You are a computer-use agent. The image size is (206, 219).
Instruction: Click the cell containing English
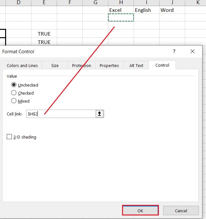coord(146,10)
